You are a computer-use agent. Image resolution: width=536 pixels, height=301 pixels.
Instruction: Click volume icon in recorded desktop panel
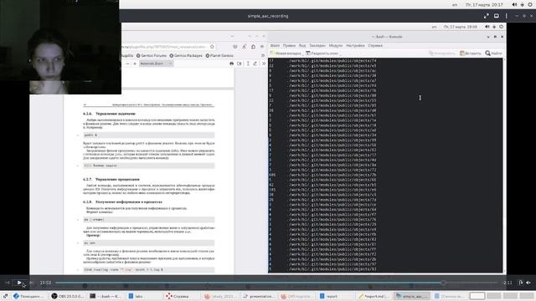(487, 27)
